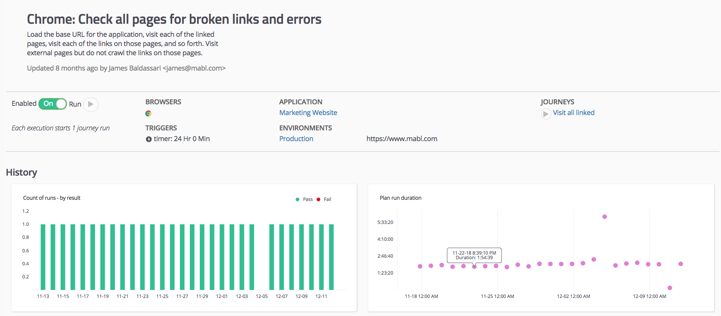Click the 12-02 12:00 AM axis label
Image resolution: width=721 pixels, height=316 pixels.
tap(573, 296)
